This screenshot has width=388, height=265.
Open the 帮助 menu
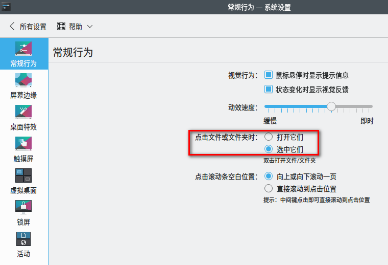pos(75,26)
